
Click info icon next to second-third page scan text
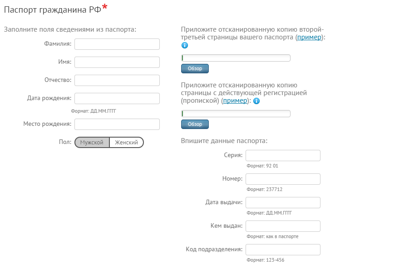click(184, 45)
